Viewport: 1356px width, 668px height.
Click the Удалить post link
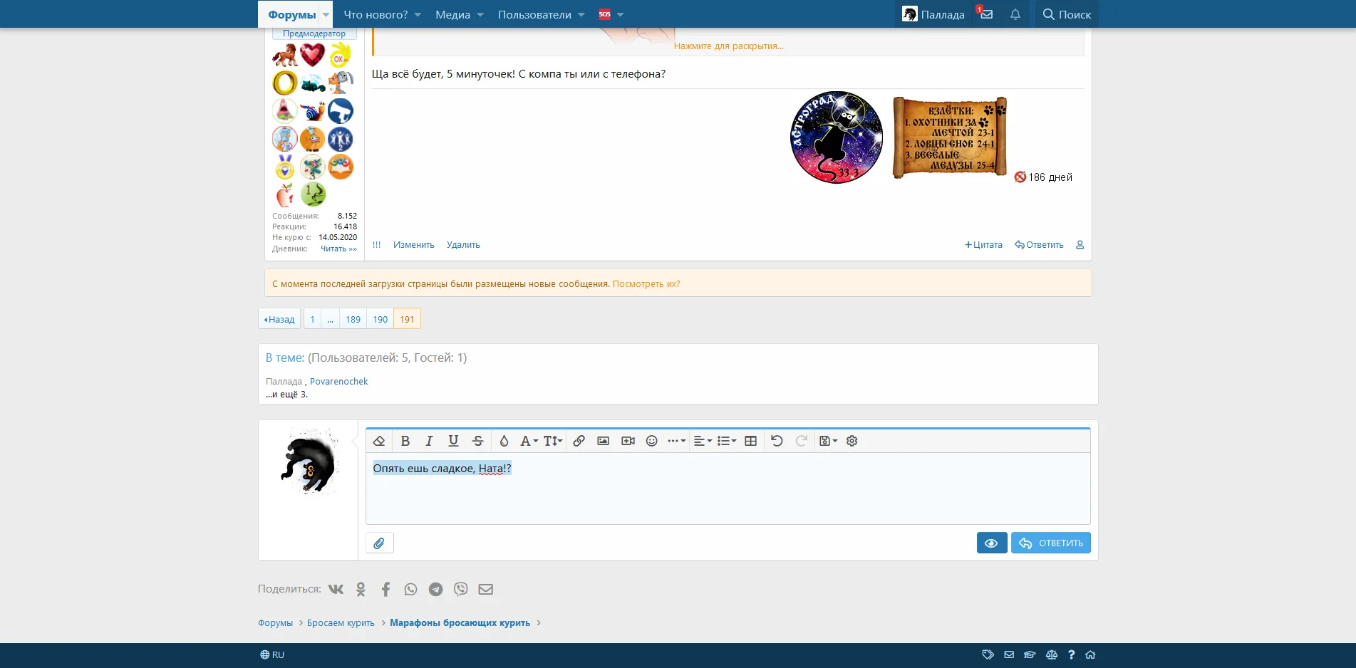463,245
